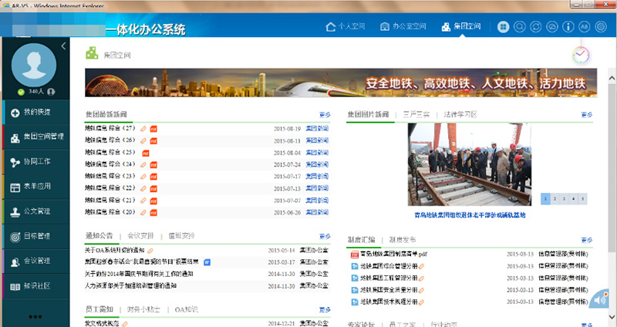Select the 三严三实 tab
This screenshot has width=617, height=327.
[x=416, y=114]
